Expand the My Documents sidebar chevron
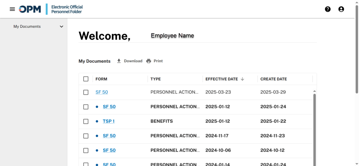This screenshot has width=359, height=166. point(62,27)
